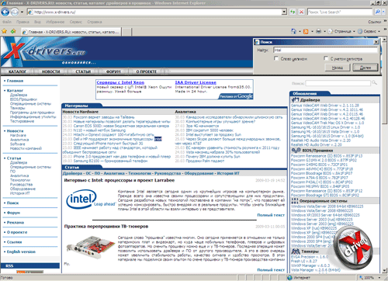388x281 pixels.
Task: Open the Вид menu
Action: [37, 22]
